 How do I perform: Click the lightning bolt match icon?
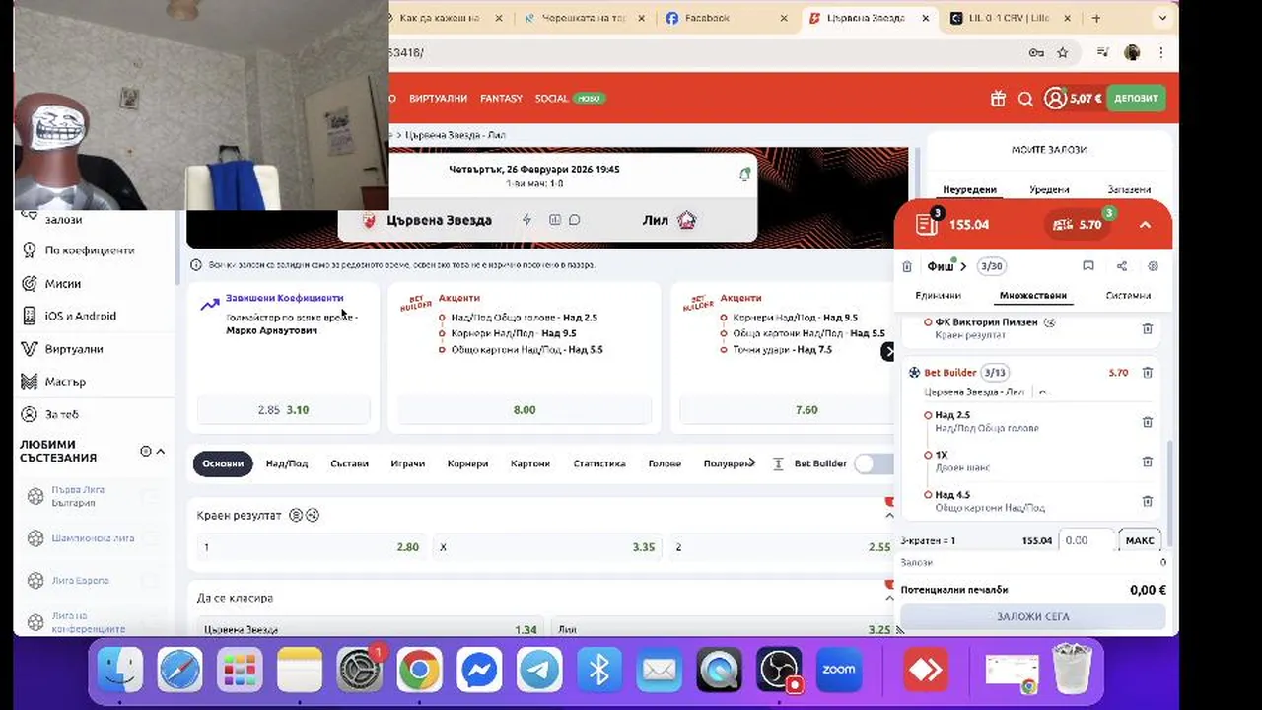pos(526,220)
